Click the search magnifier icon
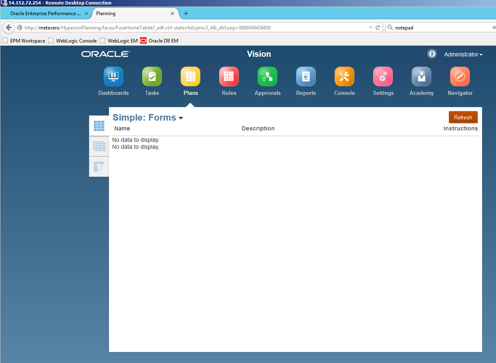This screenshot has width=496, height=363. point(390,28)
